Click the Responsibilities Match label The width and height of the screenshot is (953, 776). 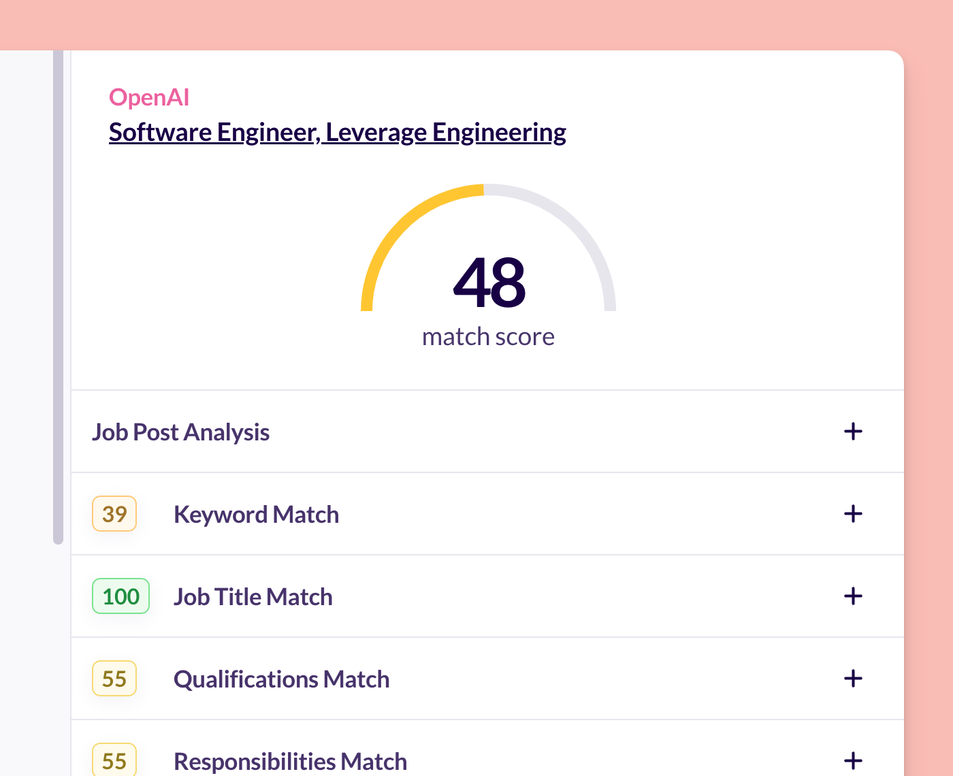point(290,762)
